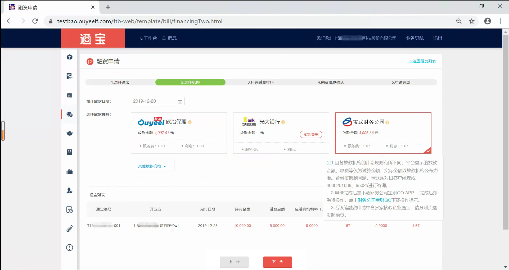Image resolution: width=509 pixels, height=270 pixels.
Task: Click the 预计放款日期 date field
Action: (158, 101)
